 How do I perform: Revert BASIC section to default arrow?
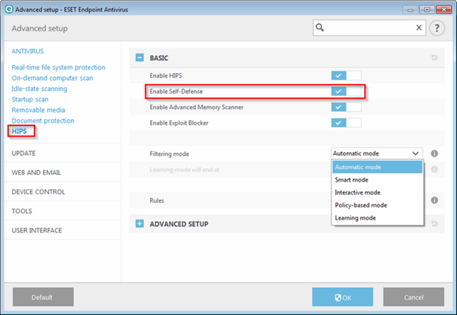pos(434,58)
